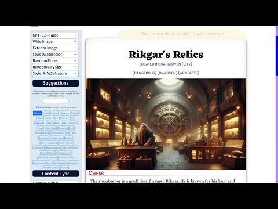This screenshot has width=278, height=209.
Task: Pick the Necromantic Relics tag
Action: [41, 163]
